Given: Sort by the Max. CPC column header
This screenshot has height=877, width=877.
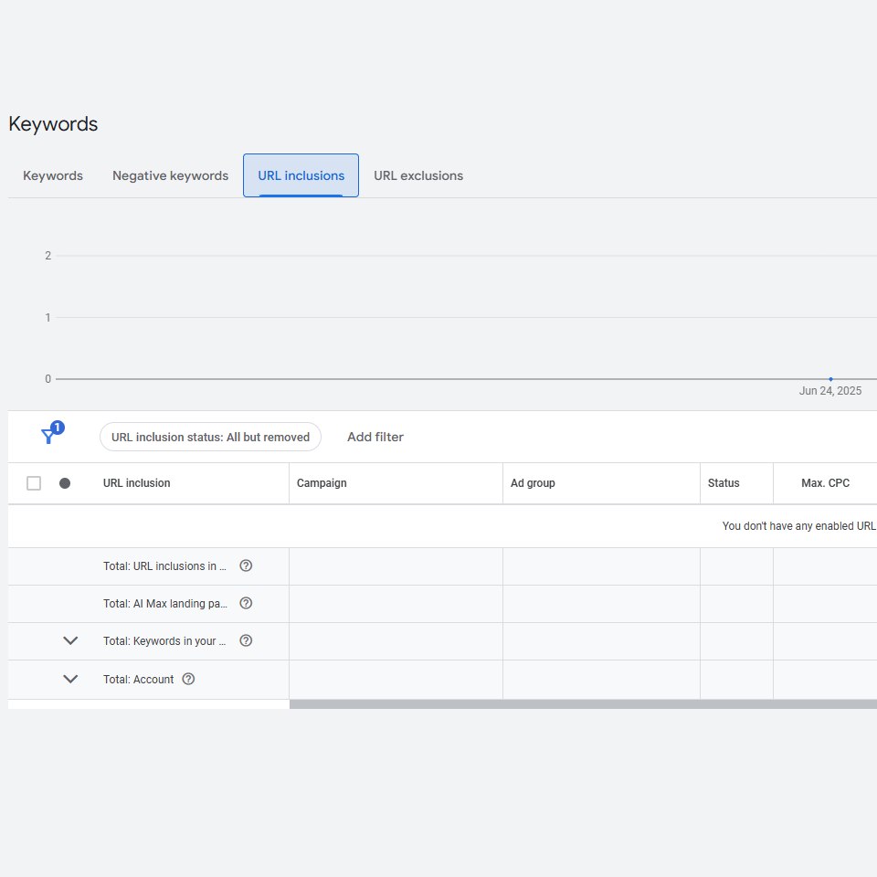Looking at the screenshot, I should click(x=825, y=483).
